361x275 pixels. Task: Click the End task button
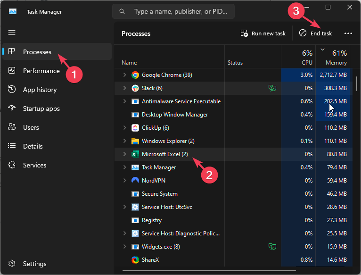(x=316, y=33)
